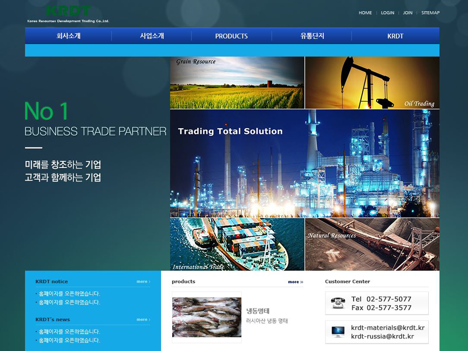Expand more next to KRDT's news
The width and height of the screenshot is (468, 351).
tap(143, 320)
